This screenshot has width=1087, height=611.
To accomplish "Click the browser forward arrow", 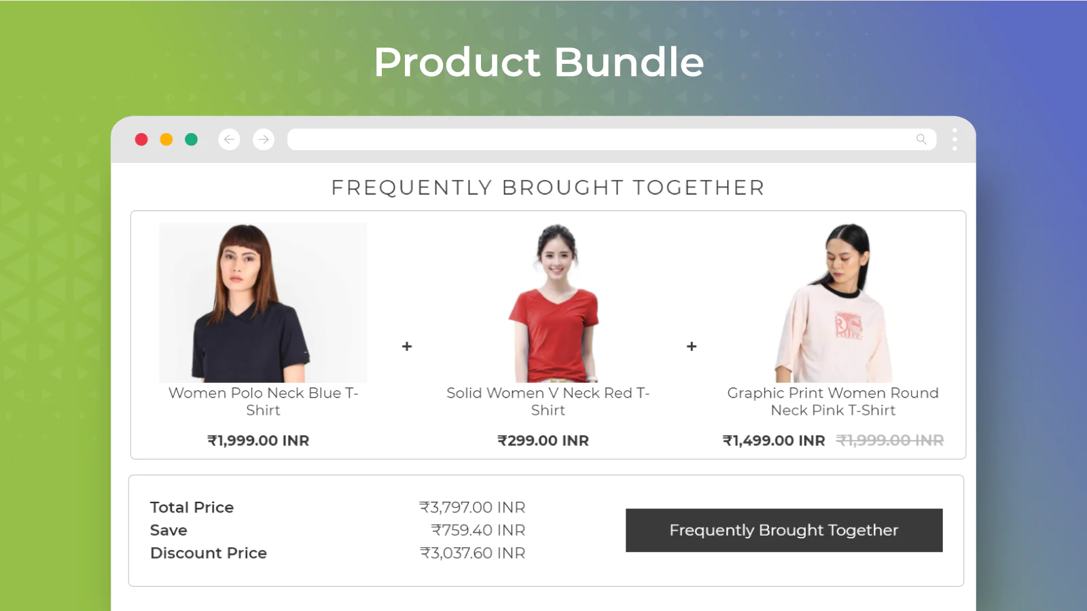I will tap(264, 140).
